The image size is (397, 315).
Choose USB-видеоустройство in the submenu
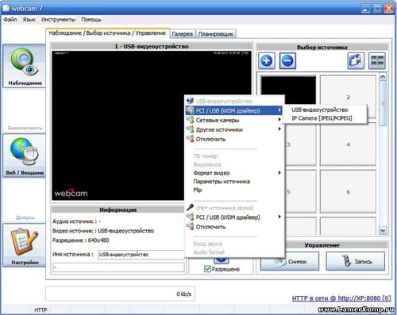tap(320, 109)
